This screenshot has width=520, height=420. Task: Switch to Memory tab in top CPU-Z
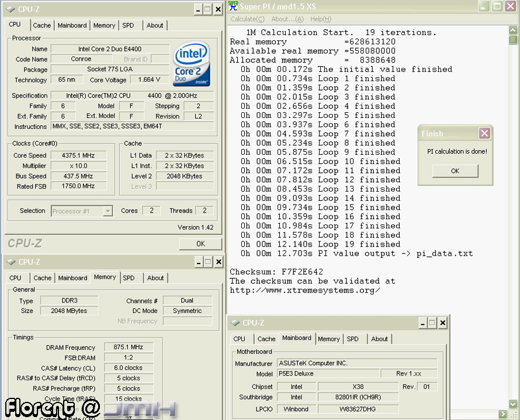tap(104, 25)
